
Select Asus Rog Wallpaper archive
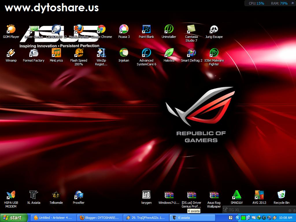214,199
